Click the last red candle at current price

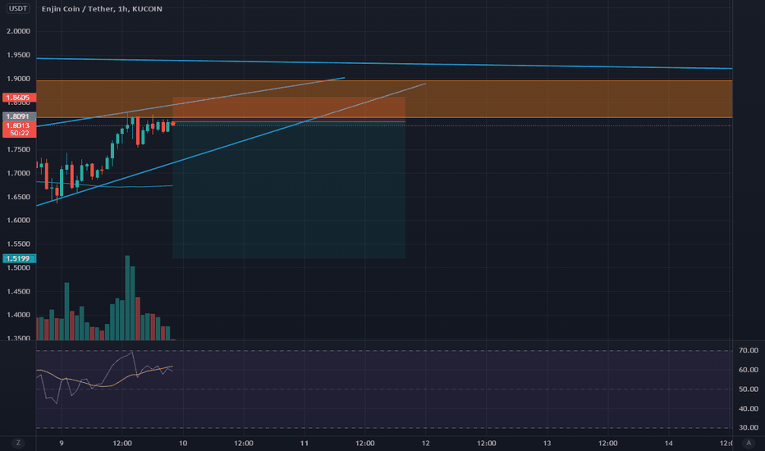pyautogui.click(x=172, y=124)
